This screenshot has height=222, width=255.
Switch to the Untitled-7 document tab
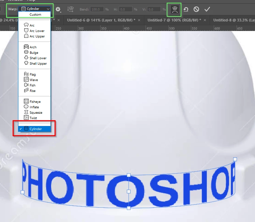pyautogui.click(x=174, y=20)
